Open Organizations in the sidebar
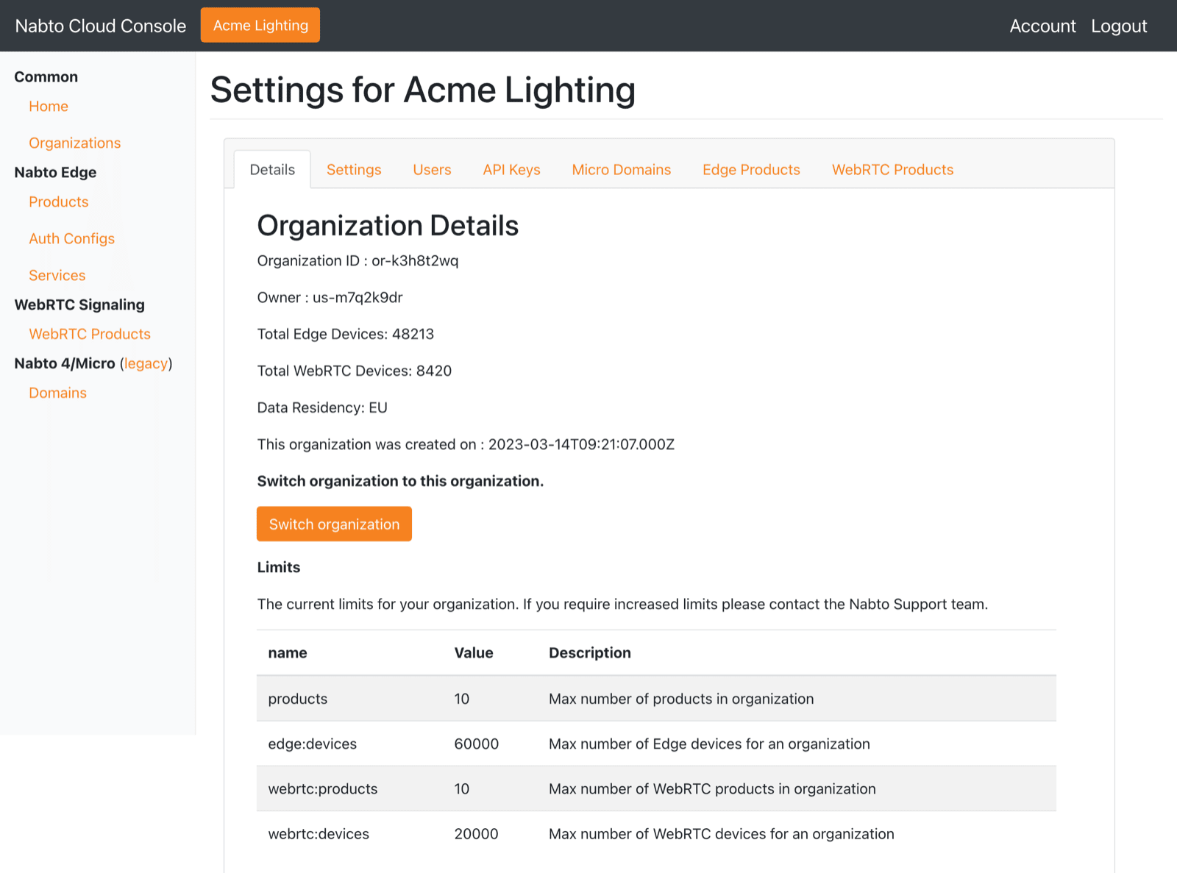Screen dimensions: 1177x873 click(75, 143)
